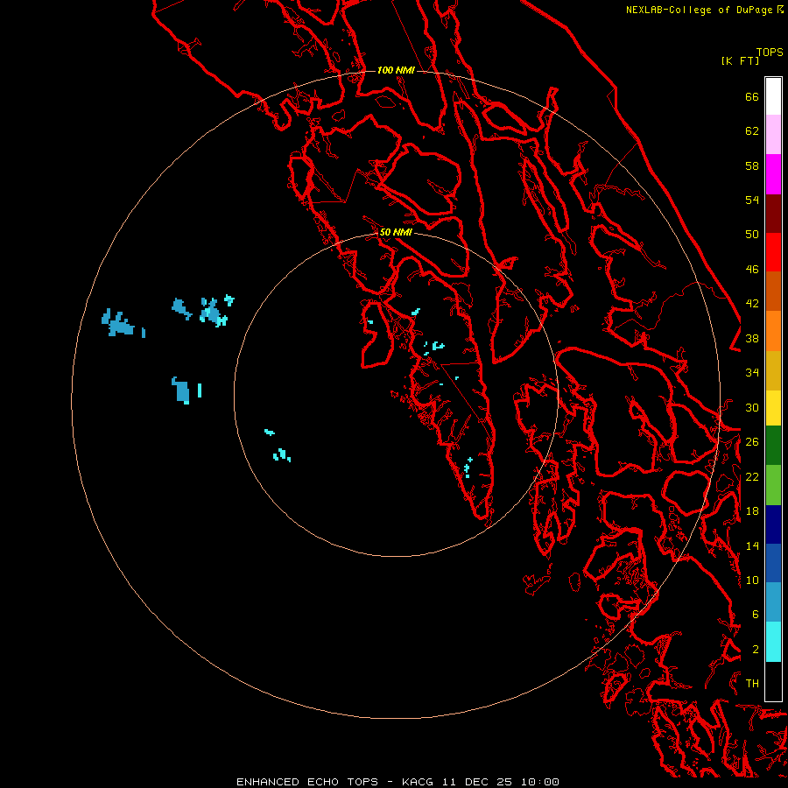
Task: Click the bright red 50 kft swatch
Action: 773,252
